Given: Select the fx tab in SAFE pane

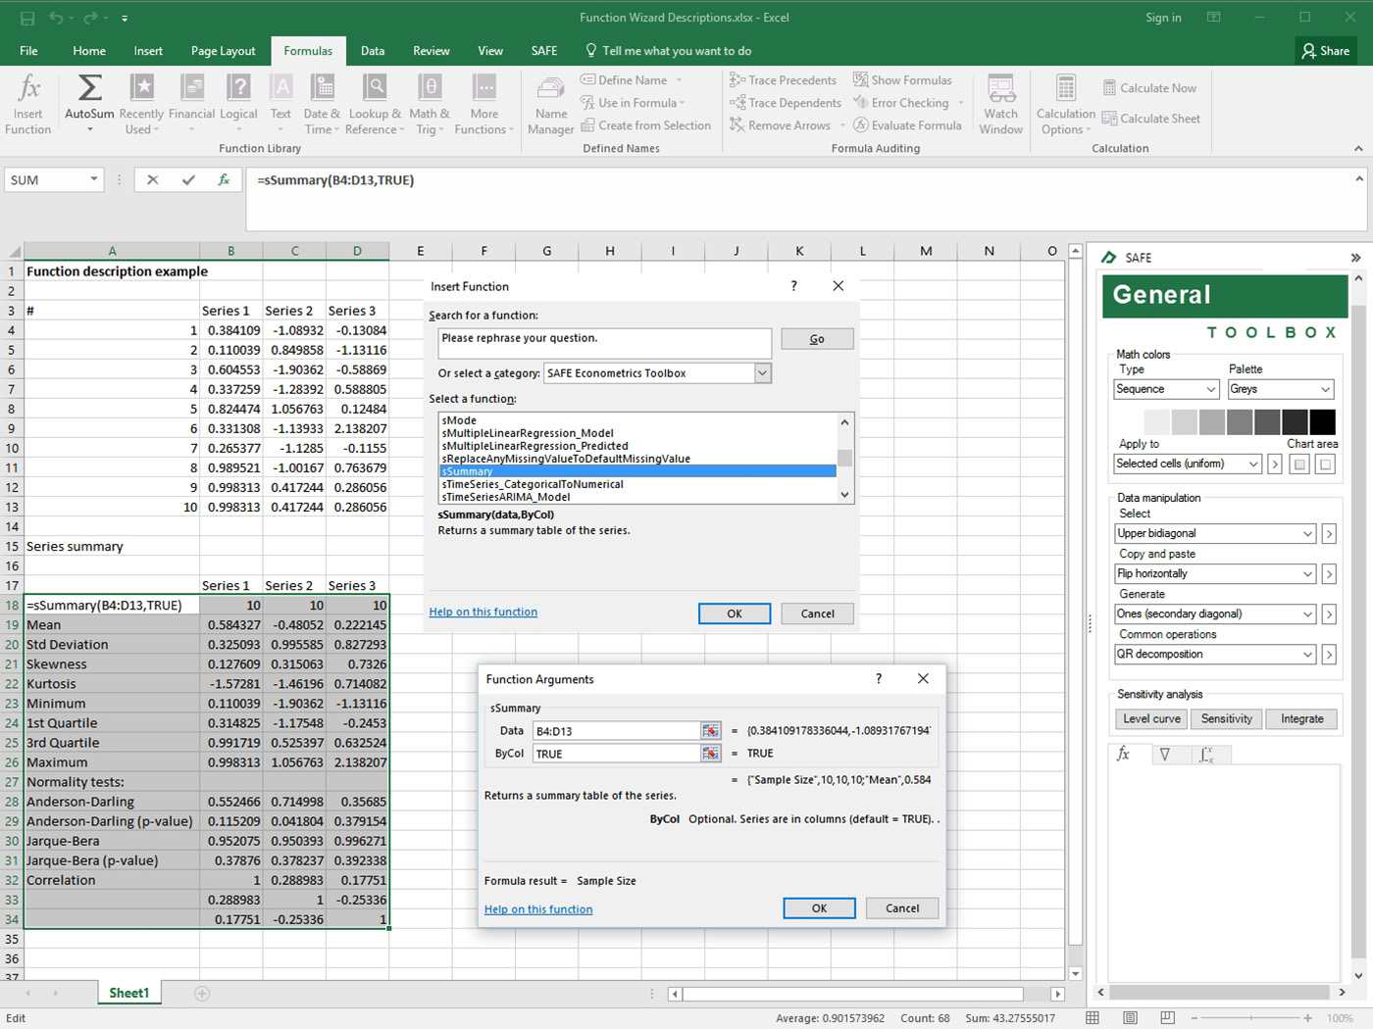Looking at the screenshot, I should [1124, 754].
